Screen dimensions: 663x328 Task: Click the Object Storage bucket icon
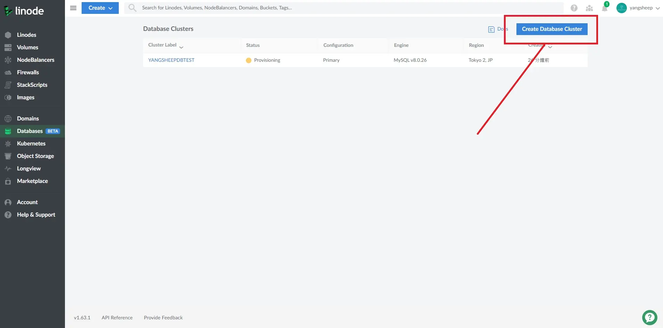(x=8, y=156)
